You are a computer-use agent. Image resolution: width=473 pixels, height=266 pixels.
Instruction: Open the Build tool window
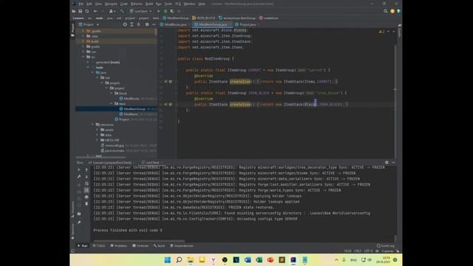tap(159, 246)
